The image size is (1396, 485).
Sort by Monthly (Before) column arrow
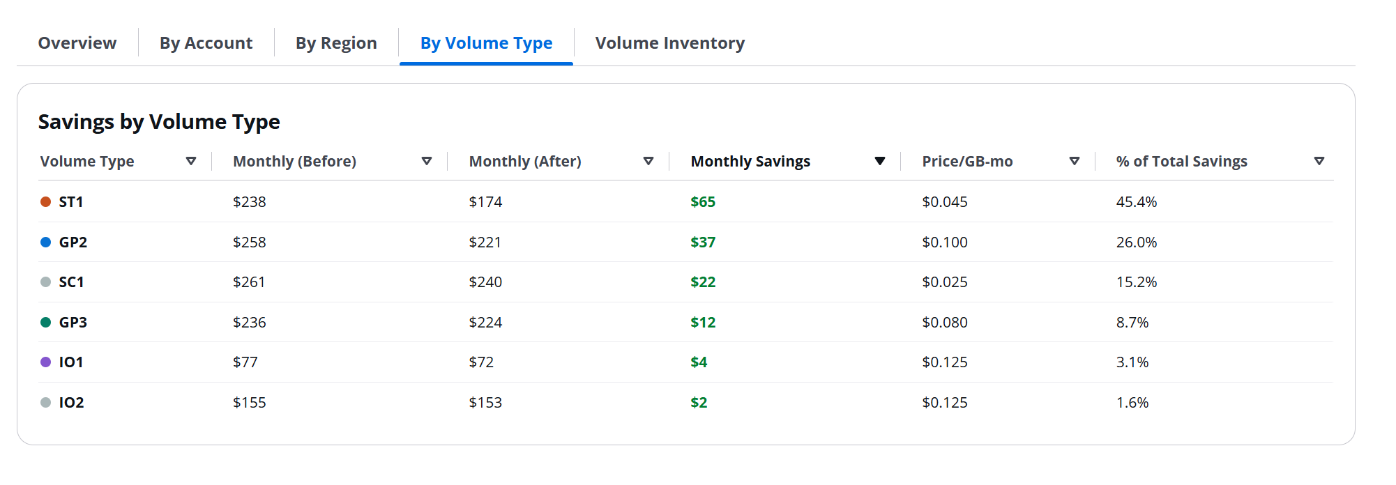coord(427,162)
